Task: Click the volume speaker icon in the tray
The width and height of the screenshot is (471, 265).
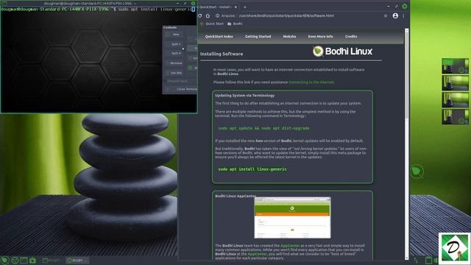Action: 436,260
